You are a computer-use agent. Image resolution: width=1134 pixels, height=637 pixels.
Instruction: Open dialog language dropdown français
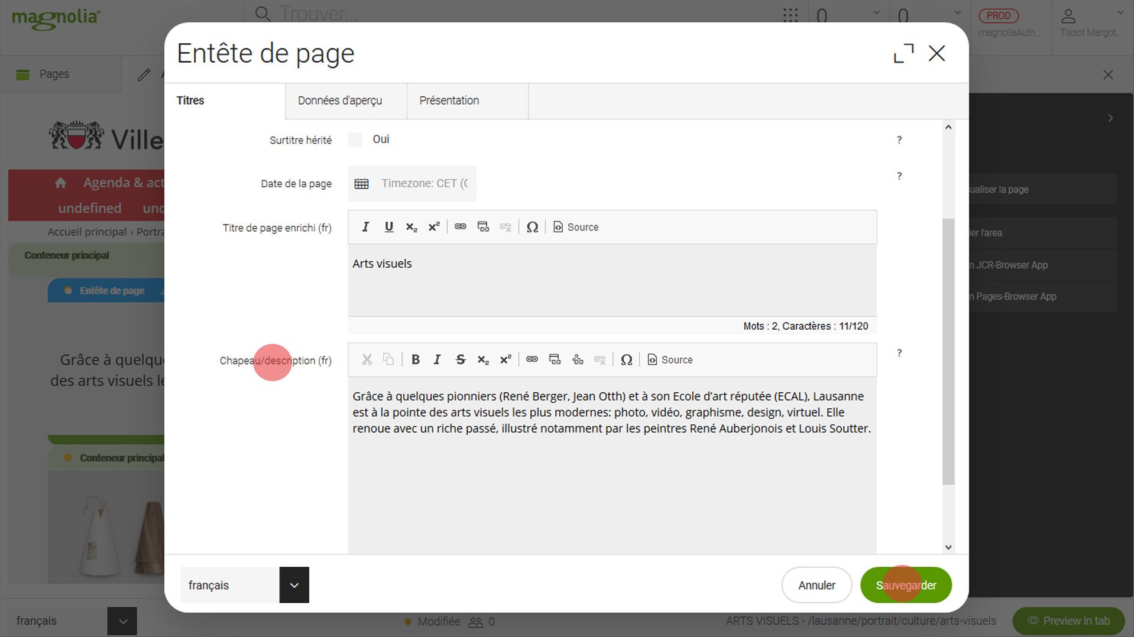(x=294, y=585)
